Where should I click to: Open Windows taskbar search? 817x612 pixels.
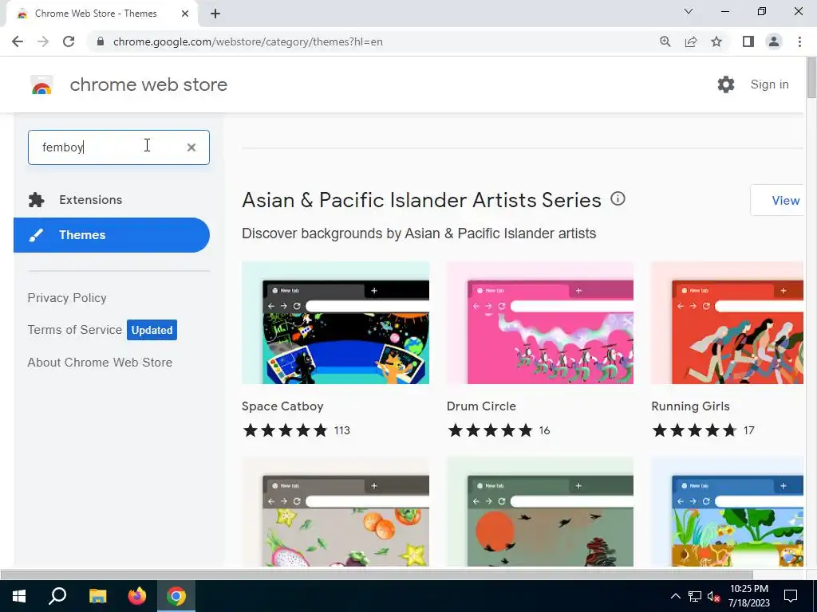[x=57, y=596]
